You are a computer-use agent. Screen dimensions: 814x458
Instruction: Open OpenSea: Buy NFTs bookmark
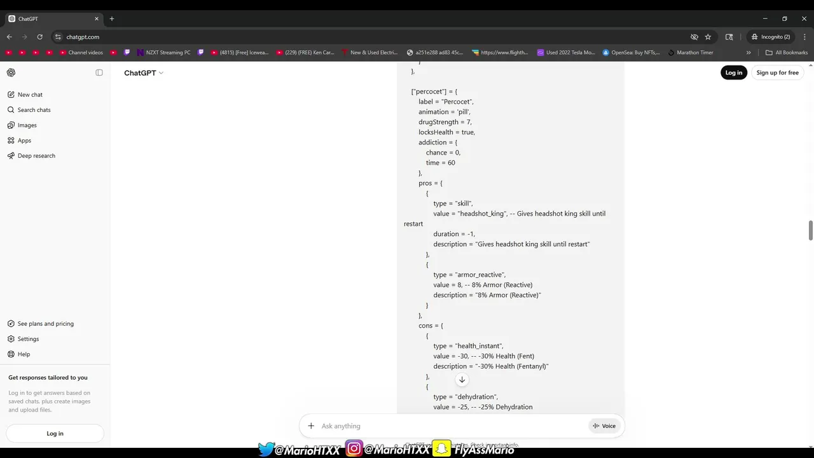[631, 53]
